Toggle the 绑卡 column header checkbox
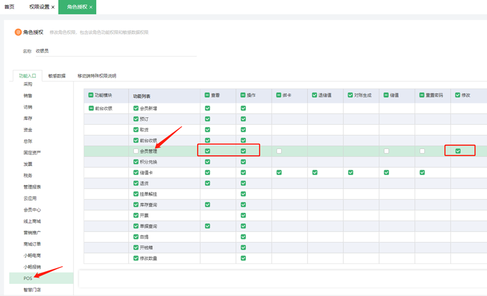 (x=279, y=95)
